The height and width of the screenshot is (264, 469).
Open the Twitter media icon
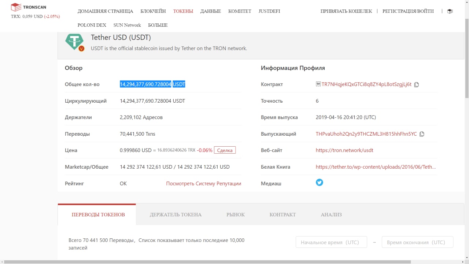coord(320,182)
